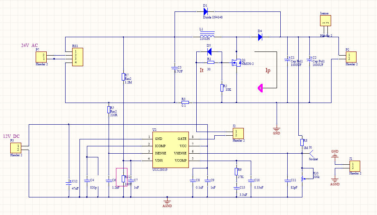Click the P2 output header connector

351,57
